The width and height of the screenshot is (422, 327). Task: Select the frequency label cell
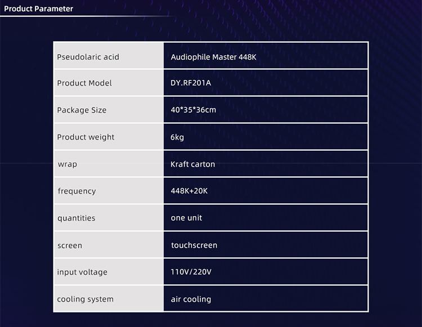pos(77,191)
